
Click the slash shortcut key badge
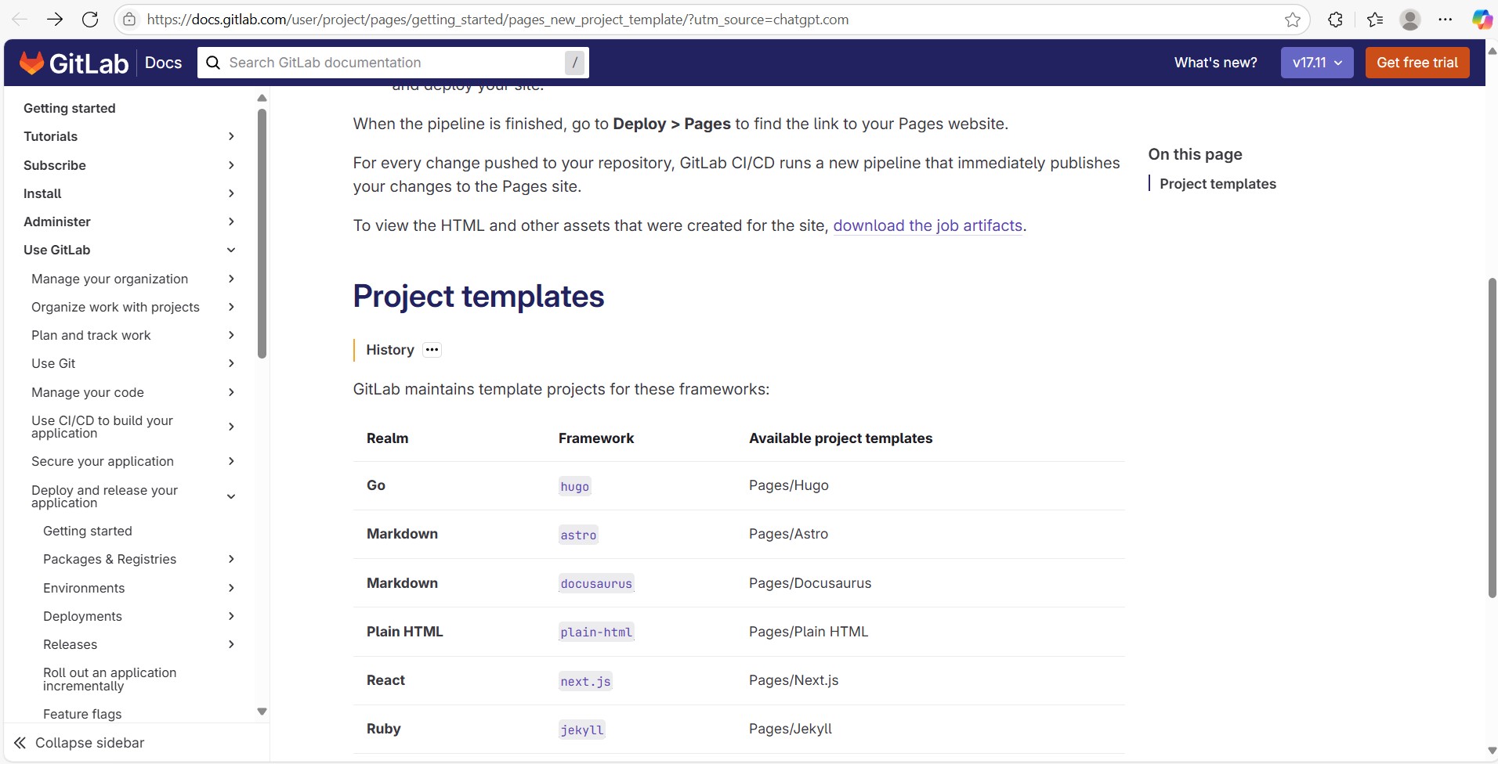tap(575, 63)
